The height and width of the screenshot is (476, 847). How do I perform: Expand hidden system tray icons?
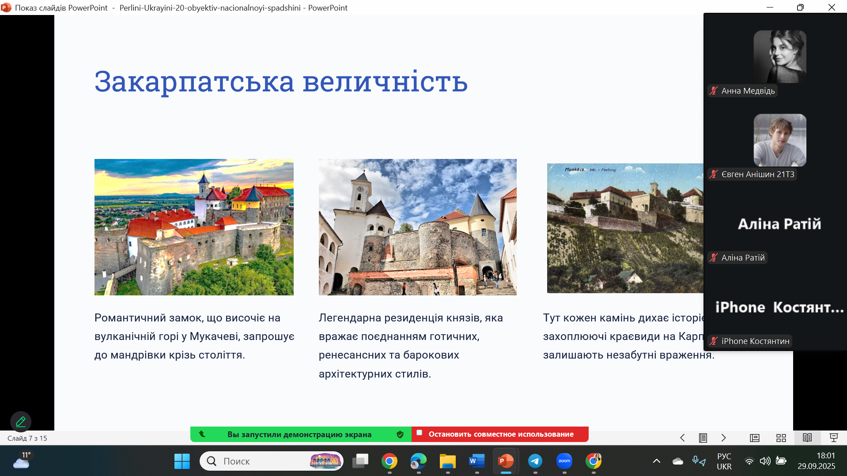click(x=657, y=461)
